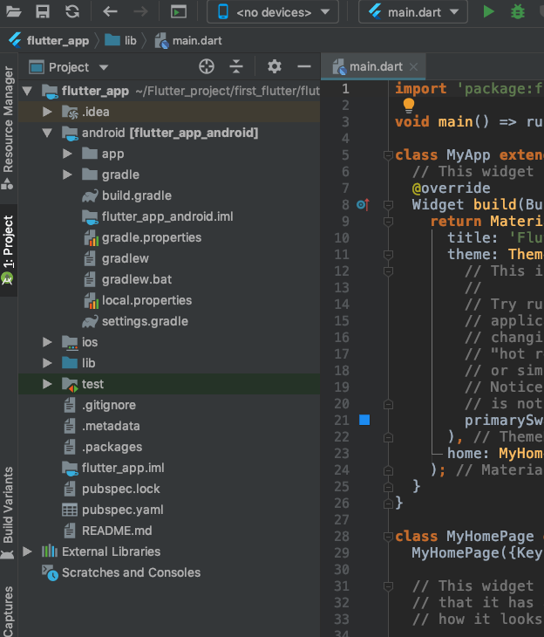Fold the comment block at line 31
The height and width of the screenshot is (637, 544).
click(x=388, y=586)
